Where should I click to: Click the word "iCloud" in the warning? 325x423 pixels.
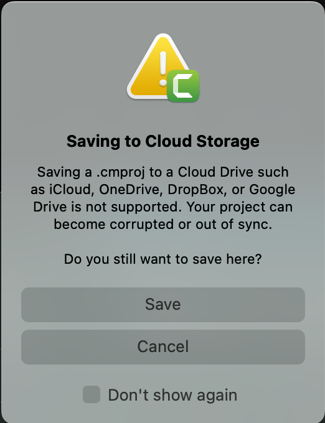coord(71,189)
